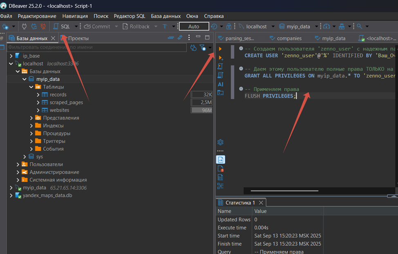Click the driver manager boxes icon
Viewport: 398px width, 254px height.
[342, 27]
